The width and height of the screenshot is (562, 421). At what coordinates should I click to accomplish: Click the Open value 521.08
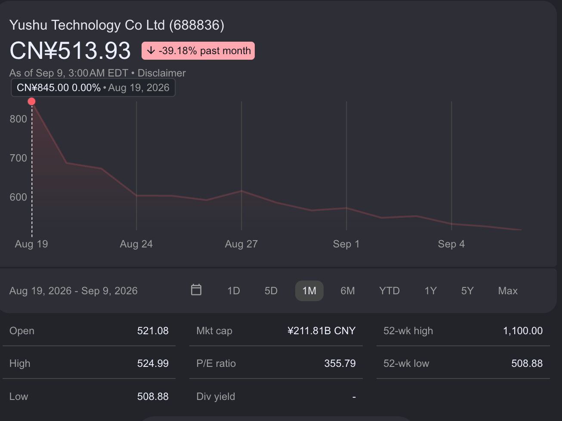(x=153, y=331)
